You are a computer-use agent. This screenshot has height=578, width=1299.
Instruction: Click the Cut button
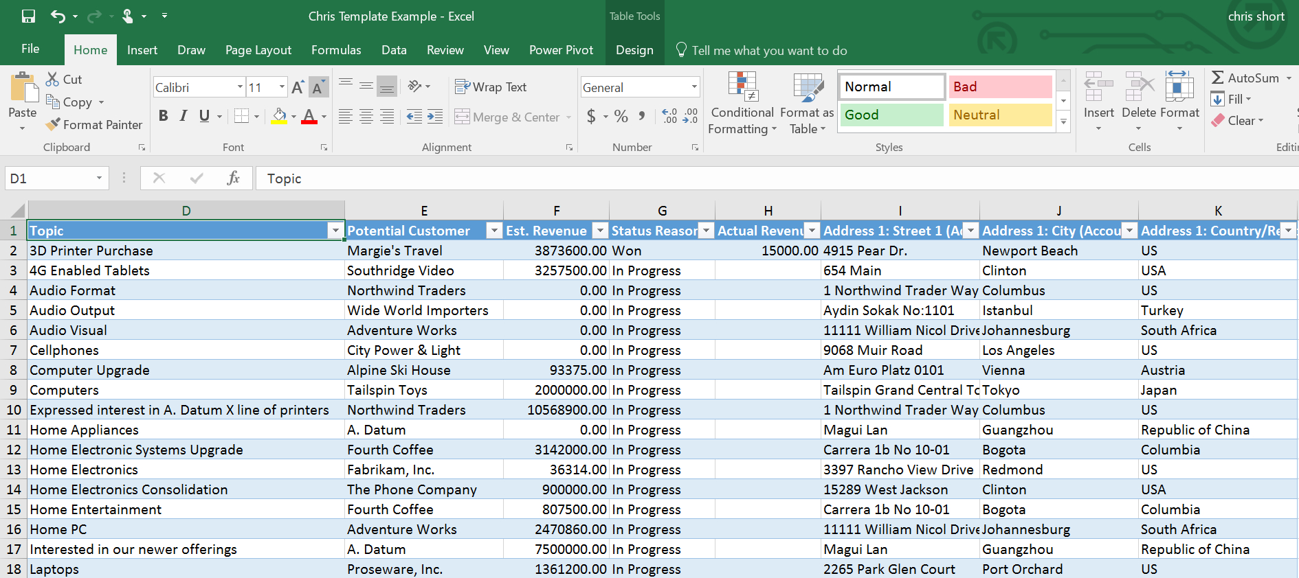click(64, 80)
